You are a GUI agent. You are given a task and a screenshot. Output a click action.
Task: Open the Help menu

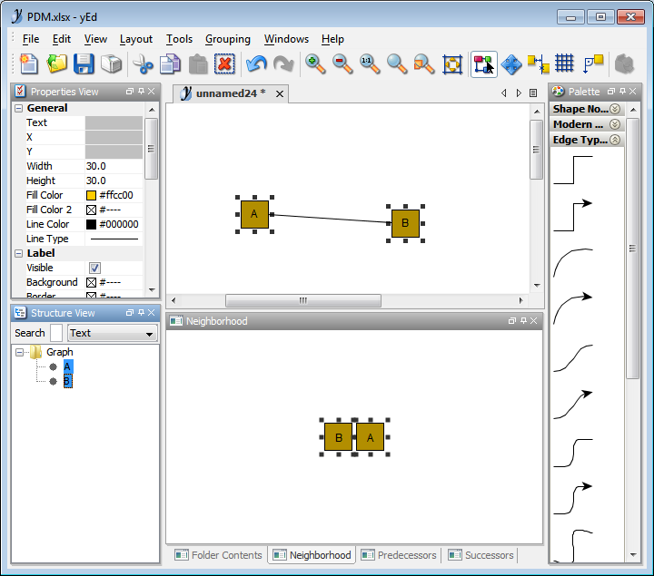click(x=332, y=39)
